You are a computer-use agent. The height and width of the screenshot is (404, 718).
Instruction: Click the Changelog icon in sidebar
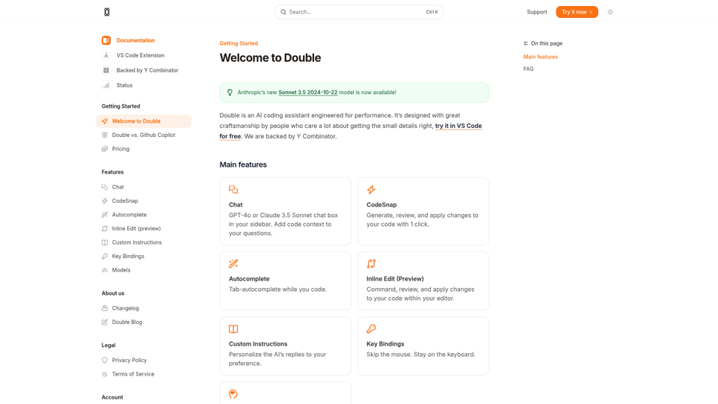point(105,308)
